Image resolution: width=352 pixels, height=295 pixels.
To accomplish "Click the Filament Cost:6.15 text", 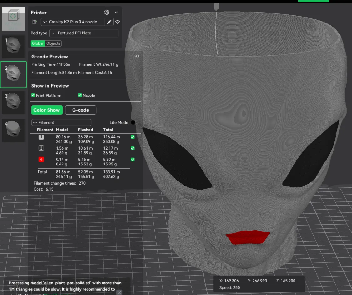I will click(95, 72).
